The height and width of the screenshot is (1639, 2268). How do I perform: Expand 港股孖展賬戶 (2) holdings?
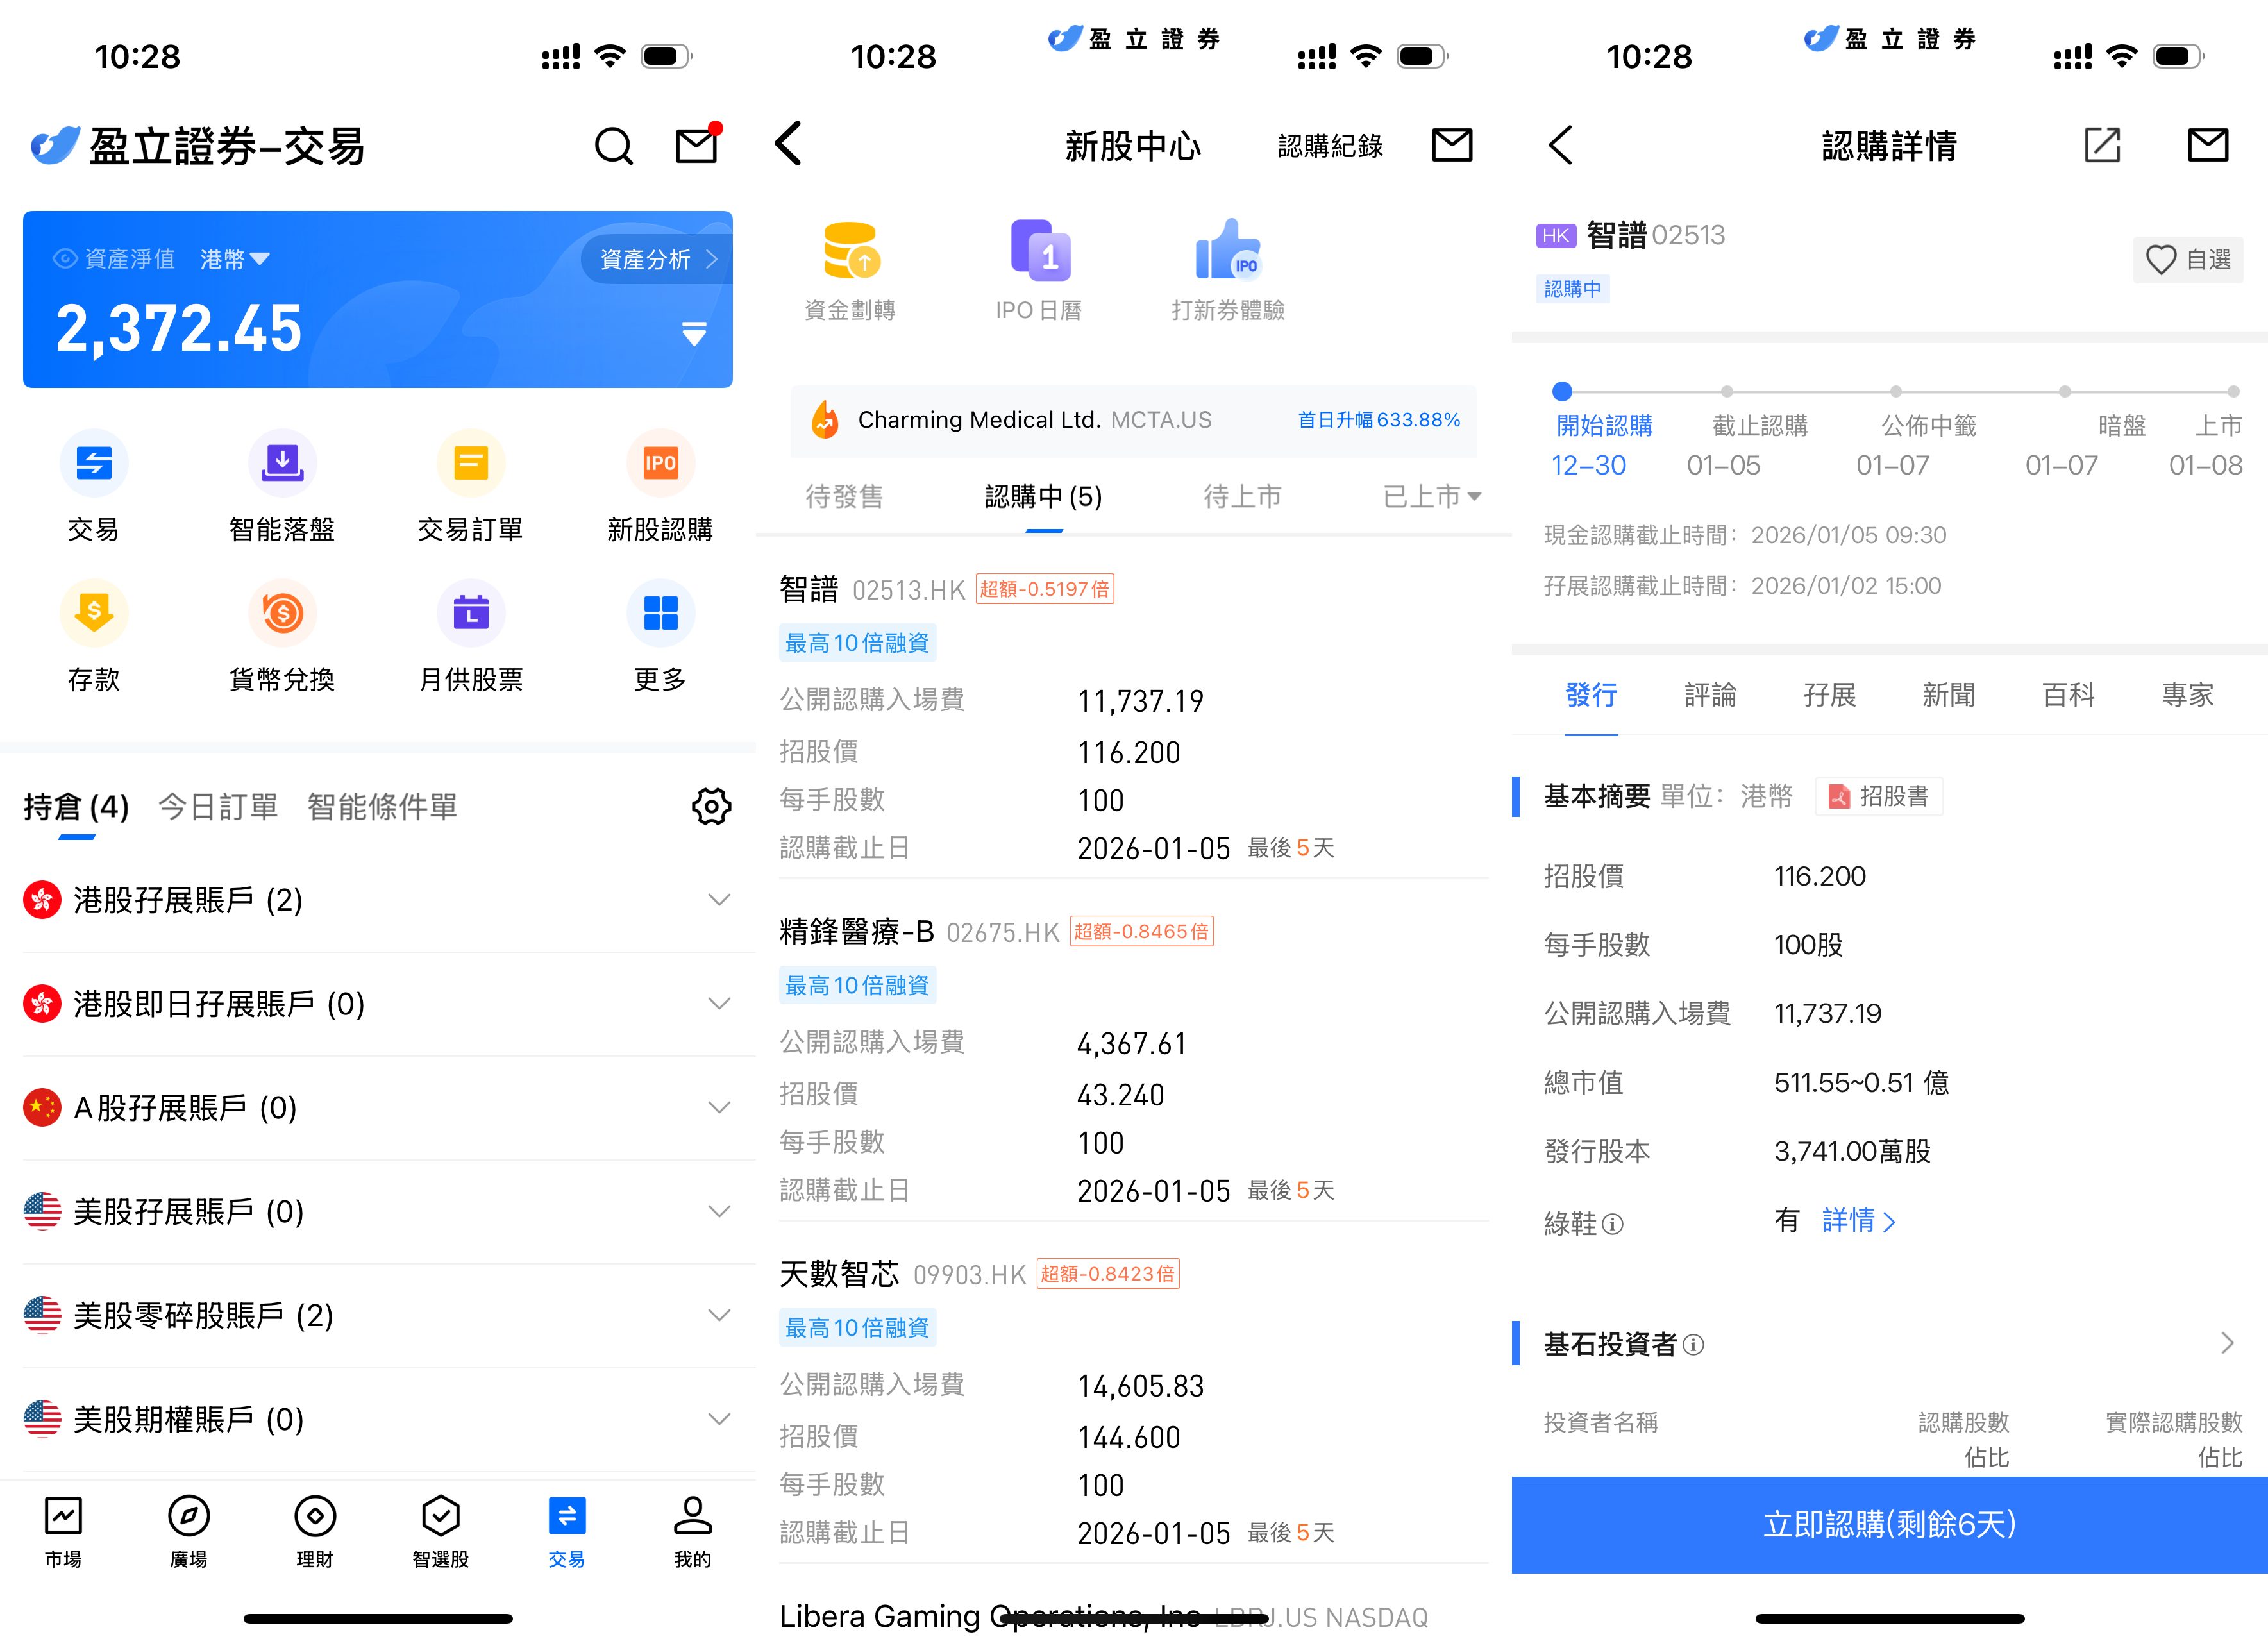(718, 900)
